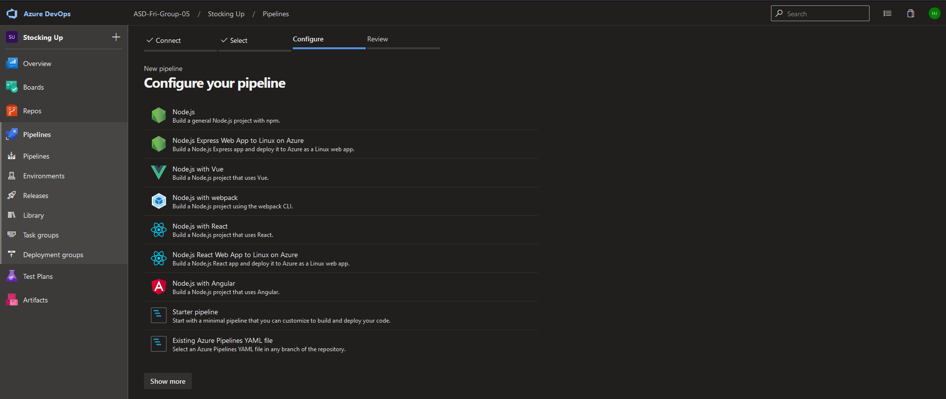
Task: Click the Search input field
Action: tap(820, 14)
